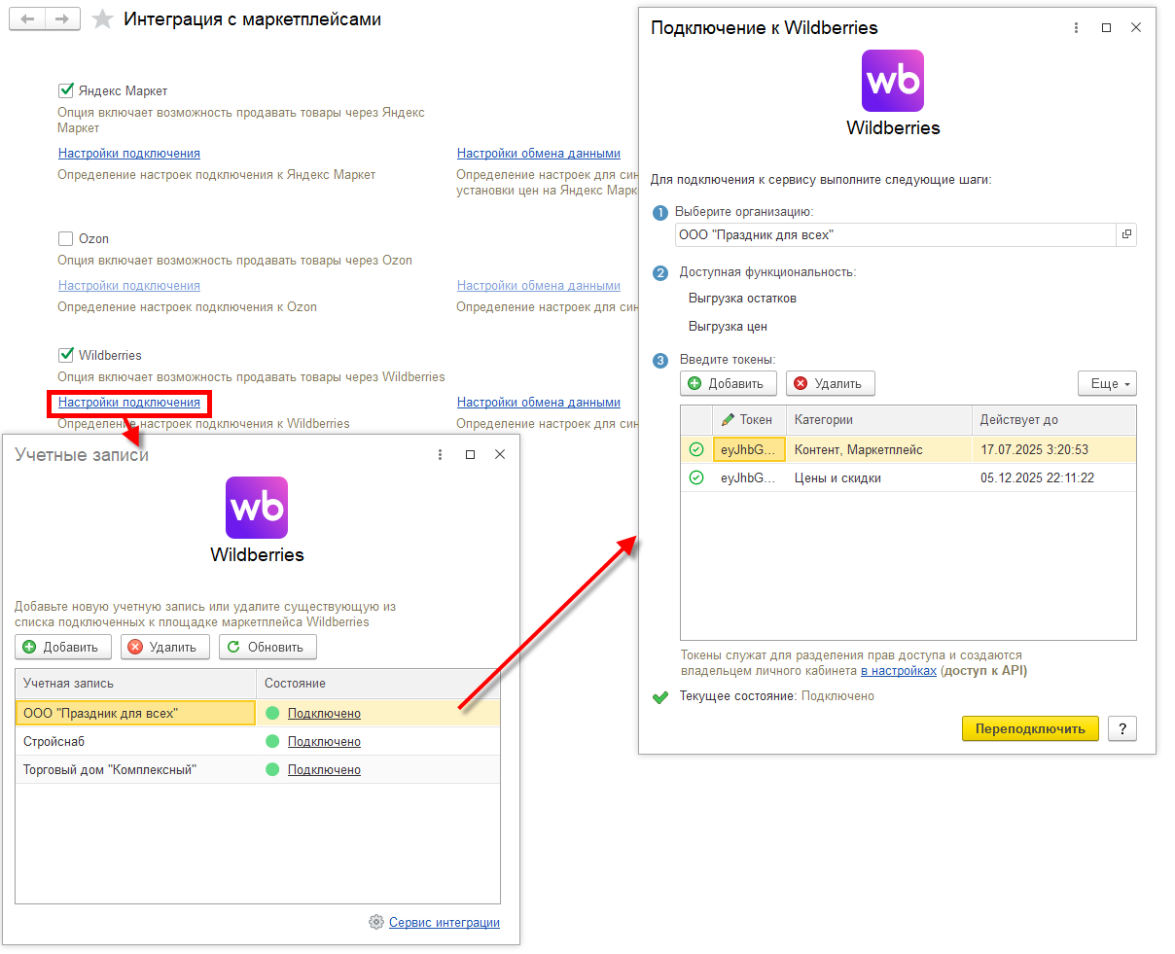Open more-options menu in Учетные записи window
This screenshot has height=954, width=1175.
441,454
